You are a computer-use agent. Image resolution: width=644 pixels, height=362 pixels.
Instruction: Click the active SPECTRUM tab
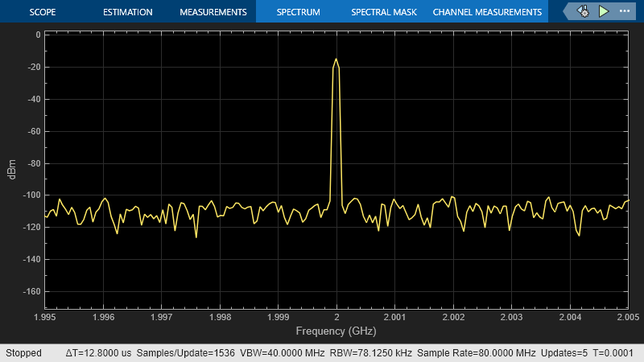tap(298, 12)
